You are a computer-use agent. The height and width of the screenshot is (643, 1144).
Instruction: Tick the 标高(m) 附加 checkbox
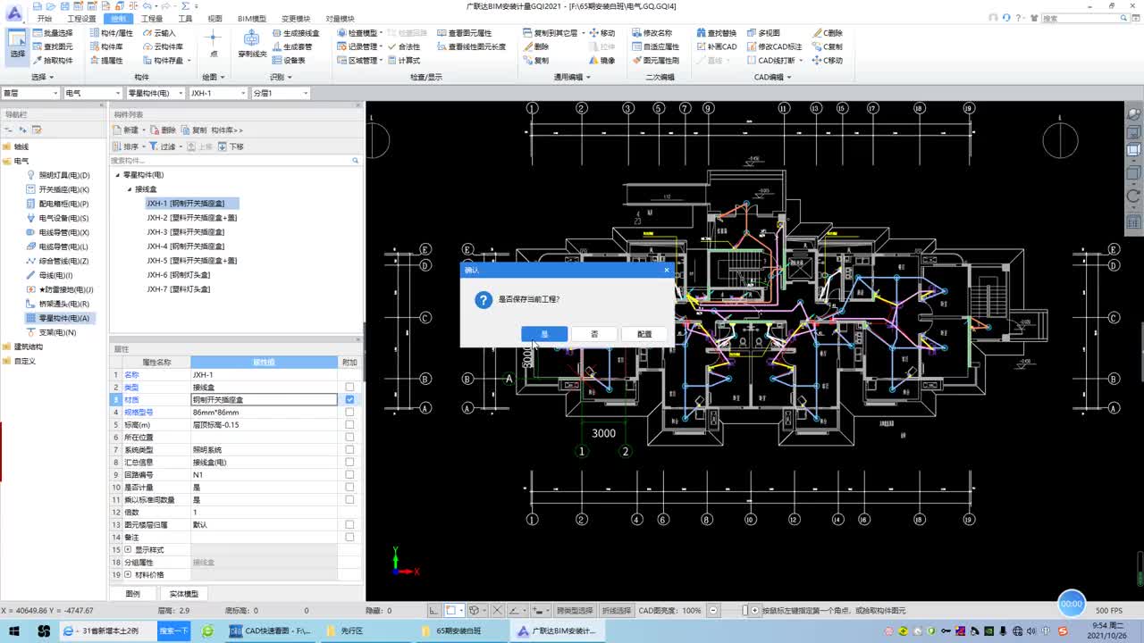(349, 425)
